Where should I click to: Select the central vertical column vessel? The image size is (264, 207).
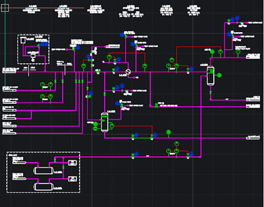click(104, 122)
